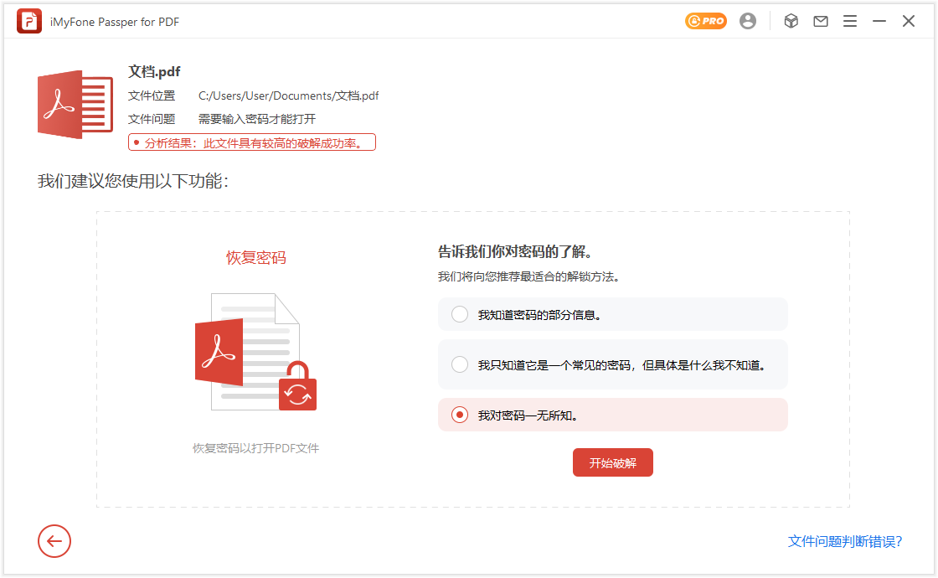Click the 恢复密码 red heading

pyautogui.click(x=256, y=258)
